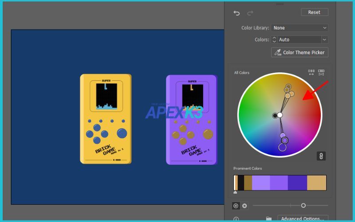Select the light purple prominent color swatch

[261, 182]
